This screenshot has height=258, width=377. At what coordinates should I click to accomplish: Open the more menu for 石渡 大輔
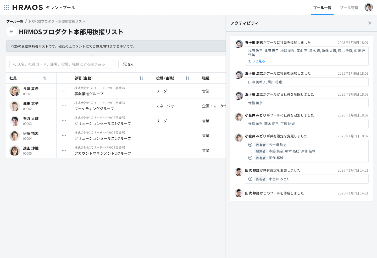[64, 121]
